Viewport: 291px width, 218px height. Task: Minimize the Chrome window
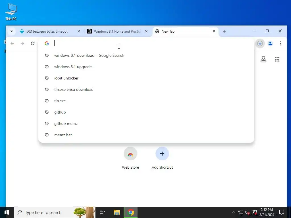click(x=254, y=31)
